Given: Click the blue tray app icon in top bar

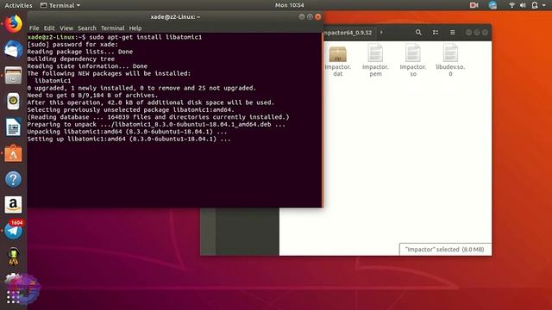Looking at the screenshot, I should point(492,5).
